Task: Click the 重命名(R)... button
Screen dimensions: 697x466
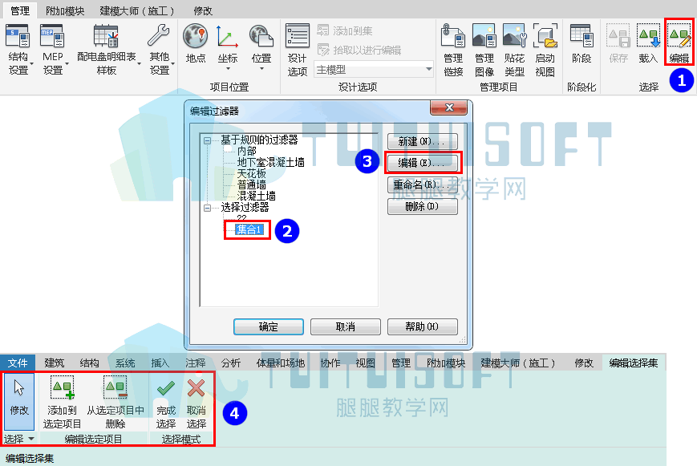Action: tap(422, 184)
